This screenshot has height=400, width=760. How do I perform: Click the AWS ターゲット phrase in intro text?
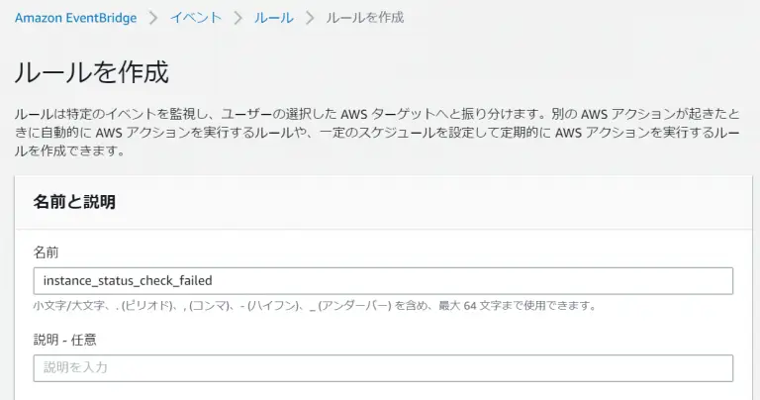388,115
